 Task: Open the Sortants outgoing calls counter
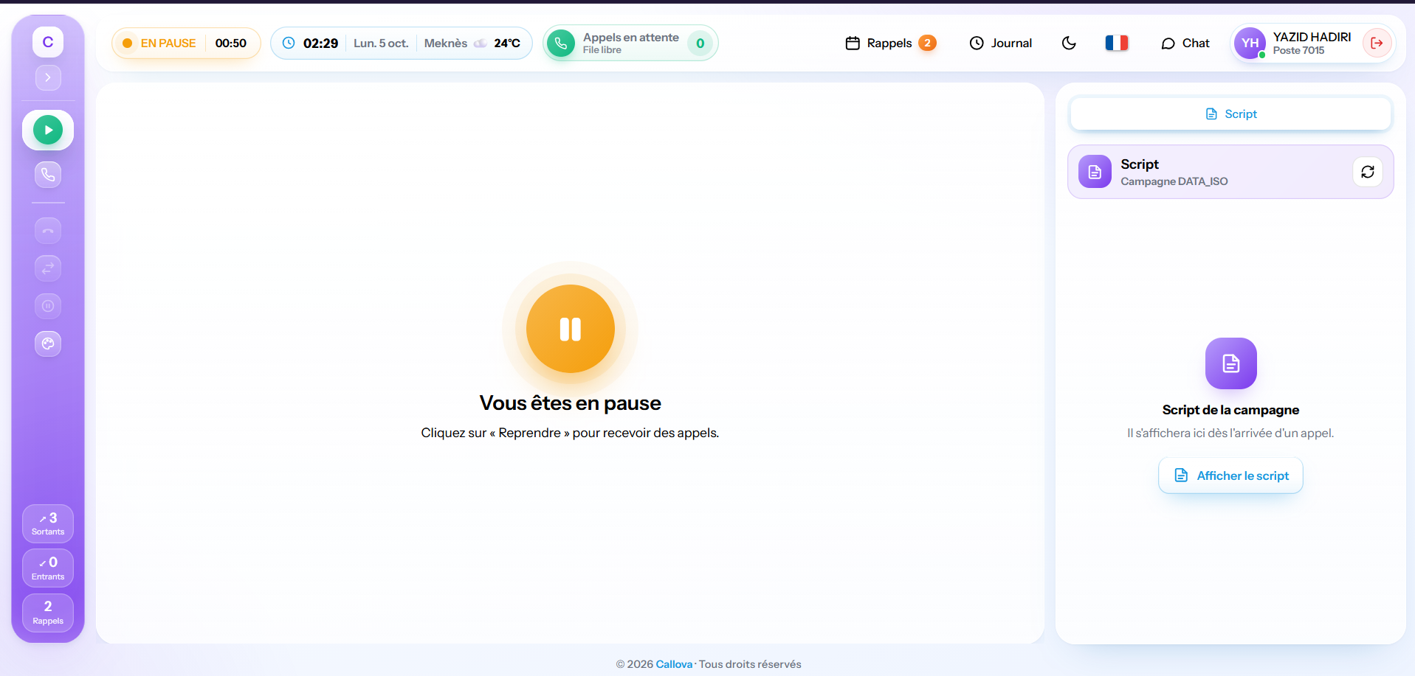[48, 523]
